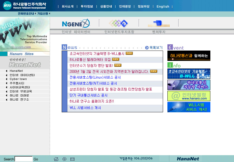Screen dimensions: 234x162
Task: Open 하나로 연구소 in the sidebar
Action: pos(19,99)
